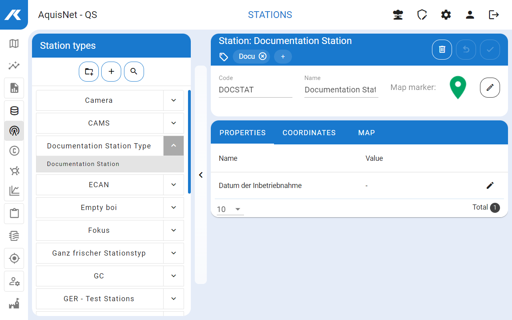Switch to the COORDINATES tab
The height and width of the screenshot is (320, 512).
coord(309,133)
